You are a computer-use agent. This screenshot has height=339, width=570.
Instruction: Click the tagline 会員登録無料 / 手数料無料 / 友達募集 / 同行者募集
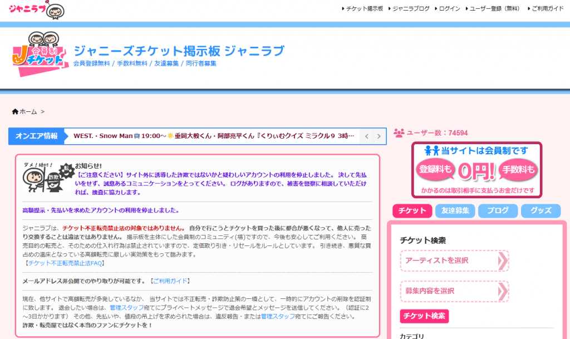point(145,63)
